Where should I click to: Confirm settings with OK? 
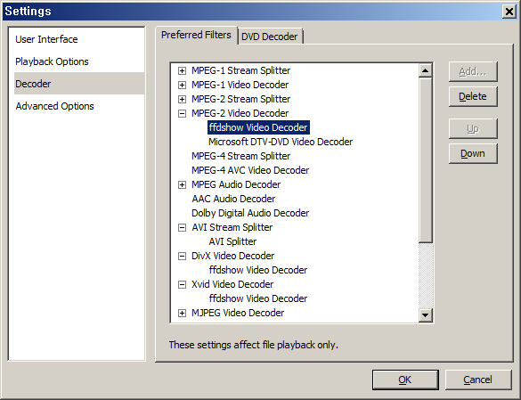(405, 380)
